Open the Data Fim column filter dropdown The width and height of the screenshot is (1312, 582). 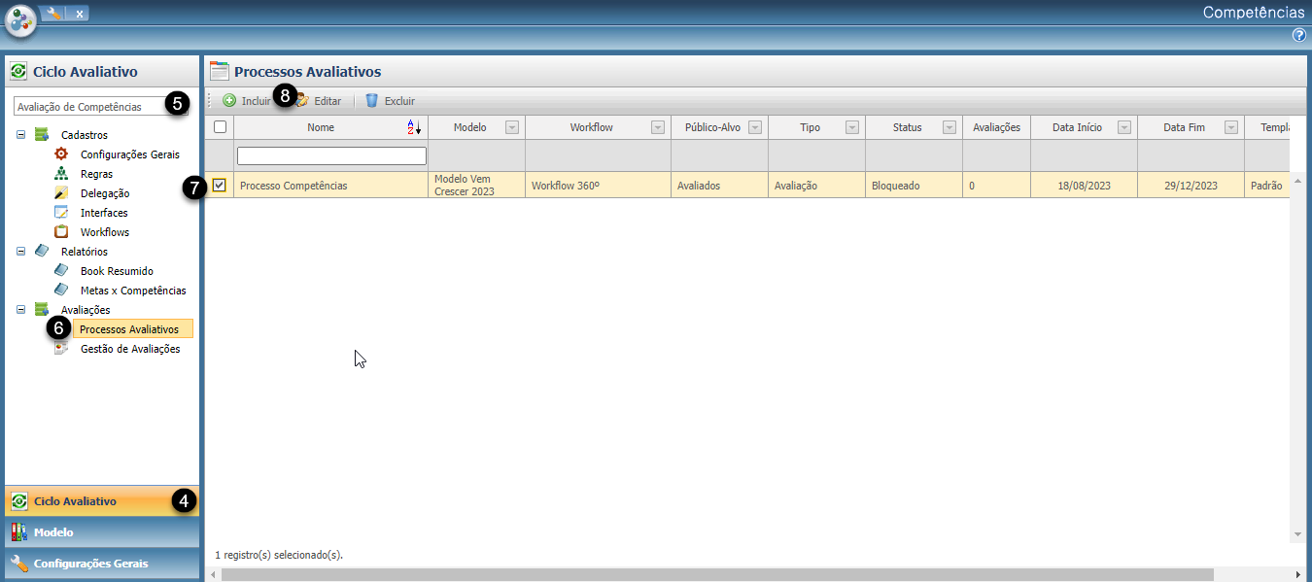pos(1231,127)
